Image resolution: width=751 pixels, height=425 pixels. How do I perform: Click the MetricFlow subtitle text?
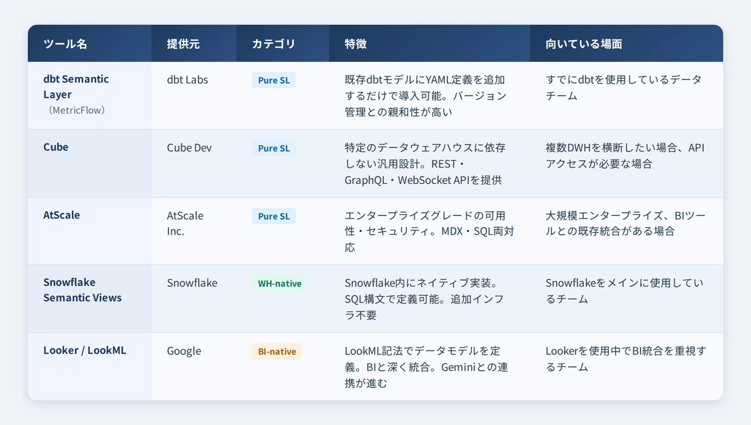[76, 110]
